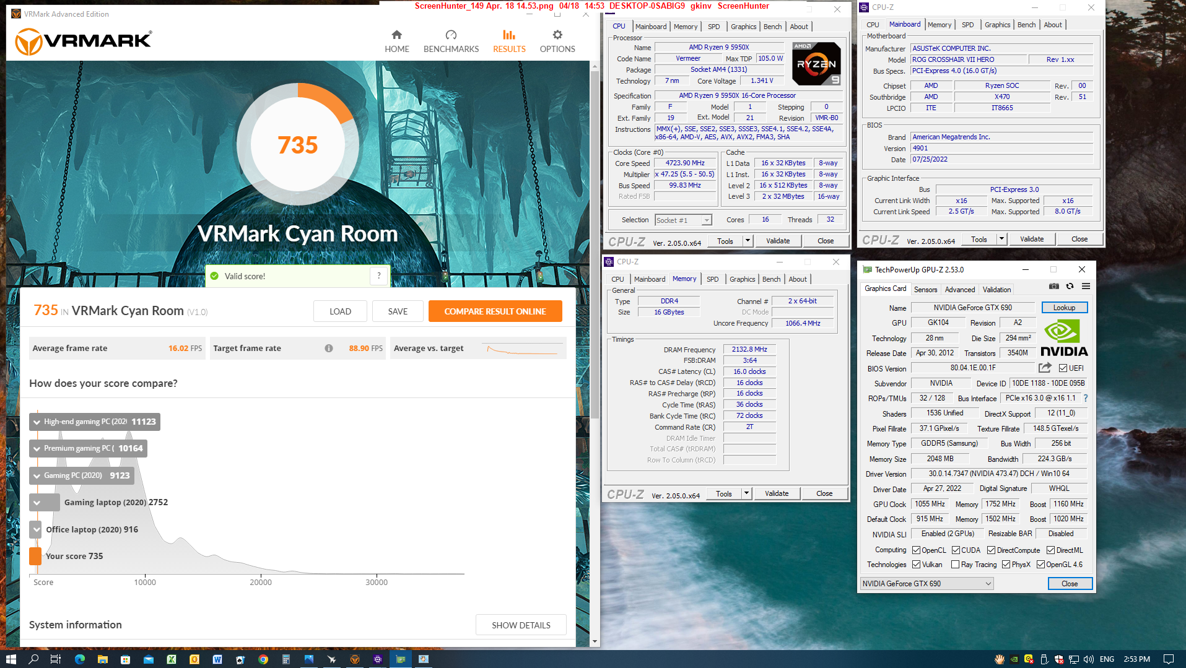Click COMPARE RESULT ONLINE button
This screenshot has width=1186, height=668.
coord(495,311)
